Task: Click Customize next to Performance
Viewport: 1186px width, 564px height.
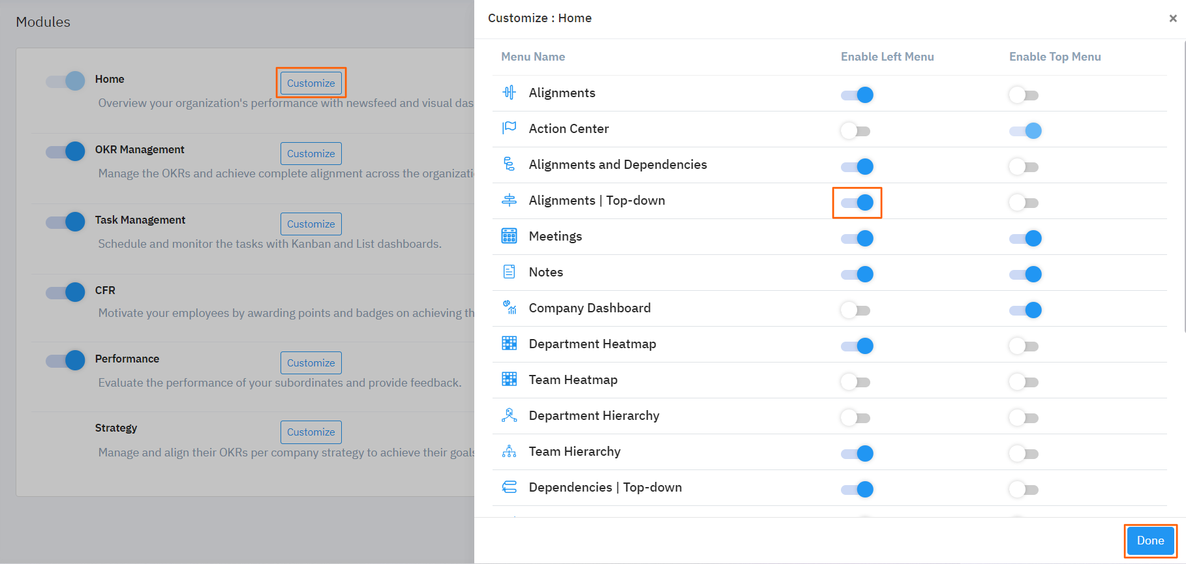Action: [x=311, y=363]
